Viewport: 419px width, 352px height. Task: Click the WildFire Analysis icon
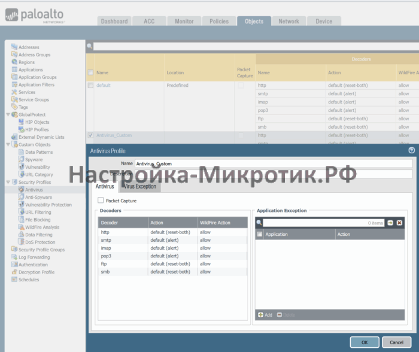click(x=21, y=227)
